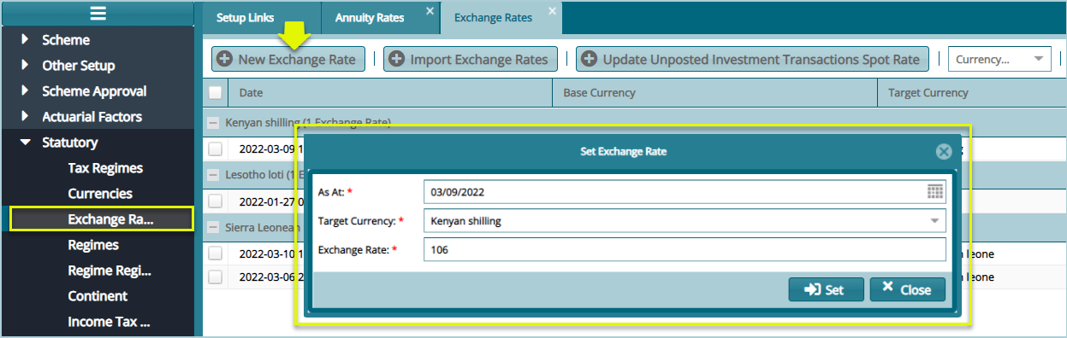The width and height of the screenshot is (1067, 338).
Task: Click the Import Exchange Rates button
Action: [x=471, y=59]
